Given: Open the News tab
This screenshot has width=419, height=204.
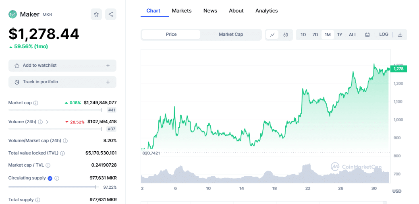Looking at the screenshot, I should click(210, 11).
